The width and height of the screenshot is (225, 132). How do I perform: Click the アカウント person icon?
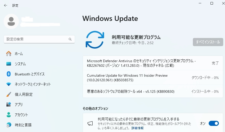[x=9, y=115]
